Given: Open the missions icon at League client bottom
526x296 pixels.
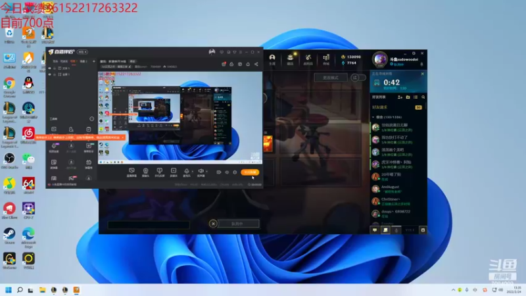Looking at the screenshot, I should 385,230.
